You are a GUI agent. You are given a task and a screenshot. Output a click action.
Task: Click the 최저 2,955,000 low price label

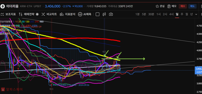click(71, 85)
